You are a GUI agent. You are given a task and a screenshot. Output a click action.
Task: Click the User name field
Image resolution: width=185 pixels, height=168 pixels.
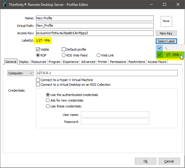coord(115,114)
